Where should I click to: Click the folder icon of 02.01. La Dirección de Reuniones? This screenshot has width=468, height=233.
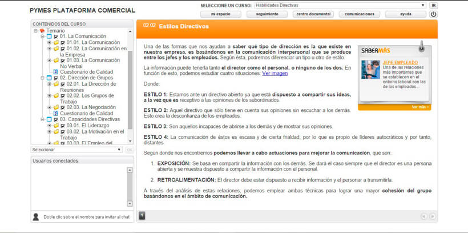[x=56, y=84]
